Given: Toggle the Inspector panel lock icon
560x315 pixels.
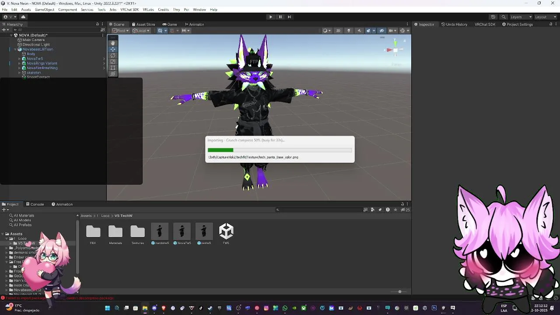Looking at the screenshot, I should (x=550, y=24).
